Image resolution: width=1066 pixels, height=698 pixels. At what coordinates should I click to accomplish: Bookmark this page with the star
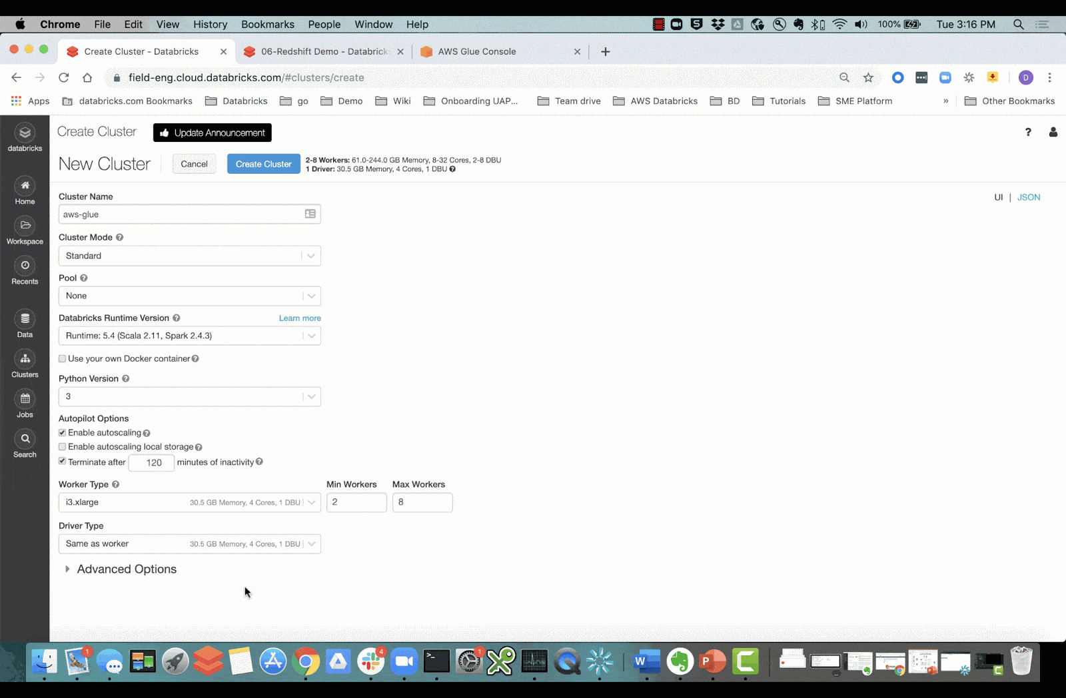click(868, 77)
